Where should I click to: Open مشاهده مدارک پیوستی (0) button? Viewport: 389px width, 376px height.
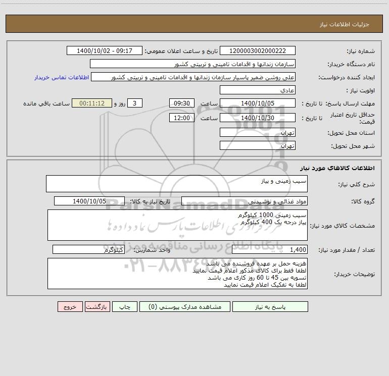click(x=184, y=307)
